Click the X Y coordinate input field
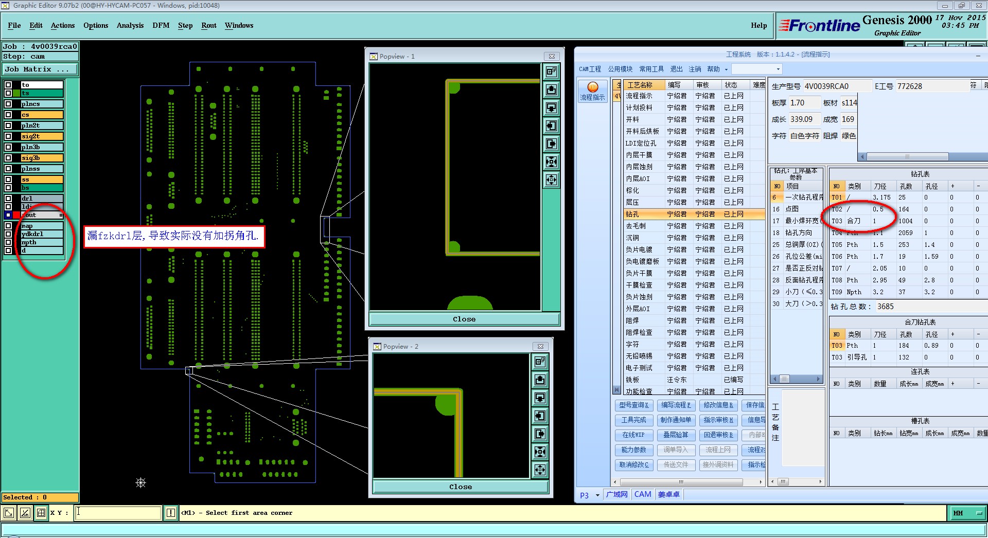This screenshot has width=988, height=538. point(118,513)
